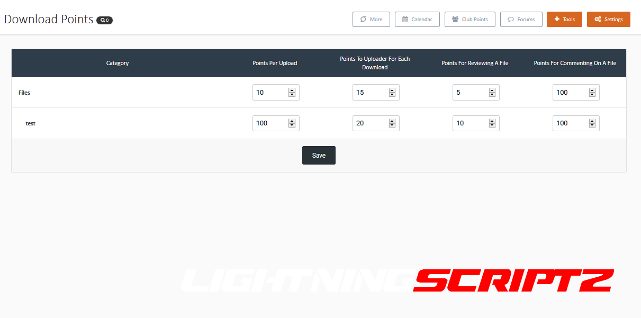Click spinner on Files commenting points
641x318 pixels.
pos(592,93)
